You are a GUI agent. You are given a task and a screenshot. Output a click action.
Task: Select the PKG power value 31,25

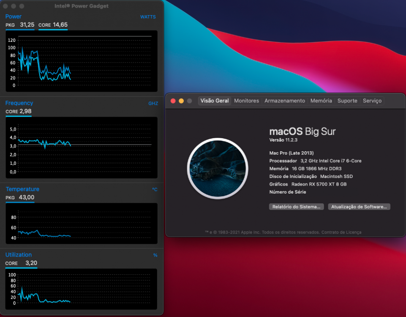(x=27, y=25)
